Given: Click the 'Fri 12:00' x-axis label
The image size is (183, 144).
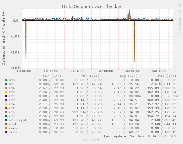Looking at the screenshot, I should pyautogui.click(x=51, y=71).
